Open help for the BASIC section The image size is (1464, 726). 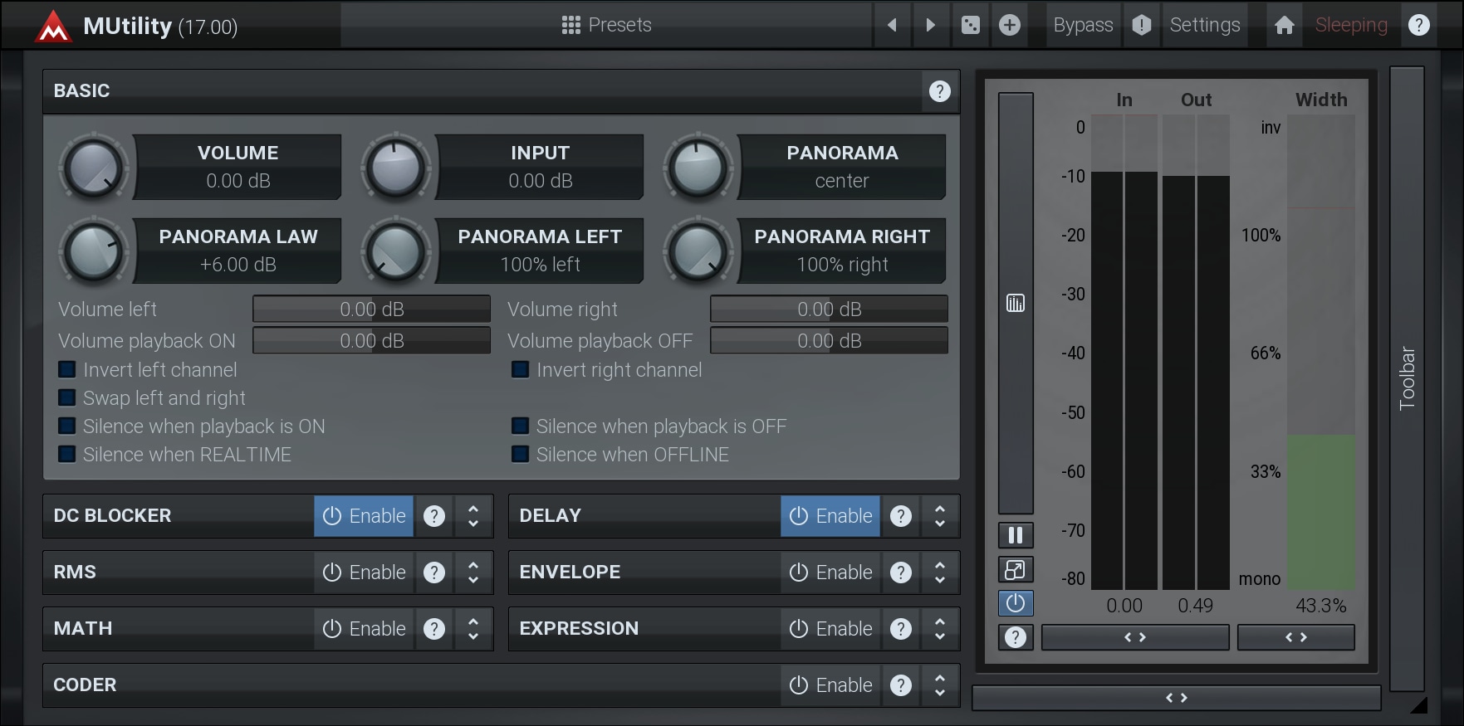click(939, 91)
